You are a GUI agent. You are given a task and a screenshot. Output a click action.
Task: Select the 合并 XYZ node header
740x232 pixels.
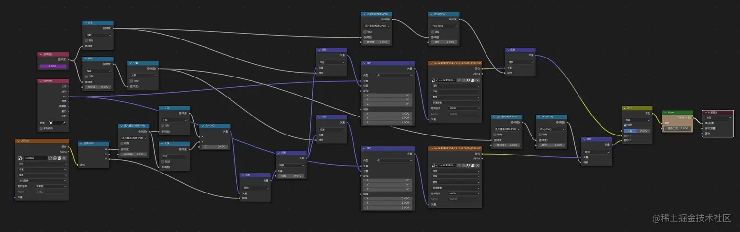[215, 126]
